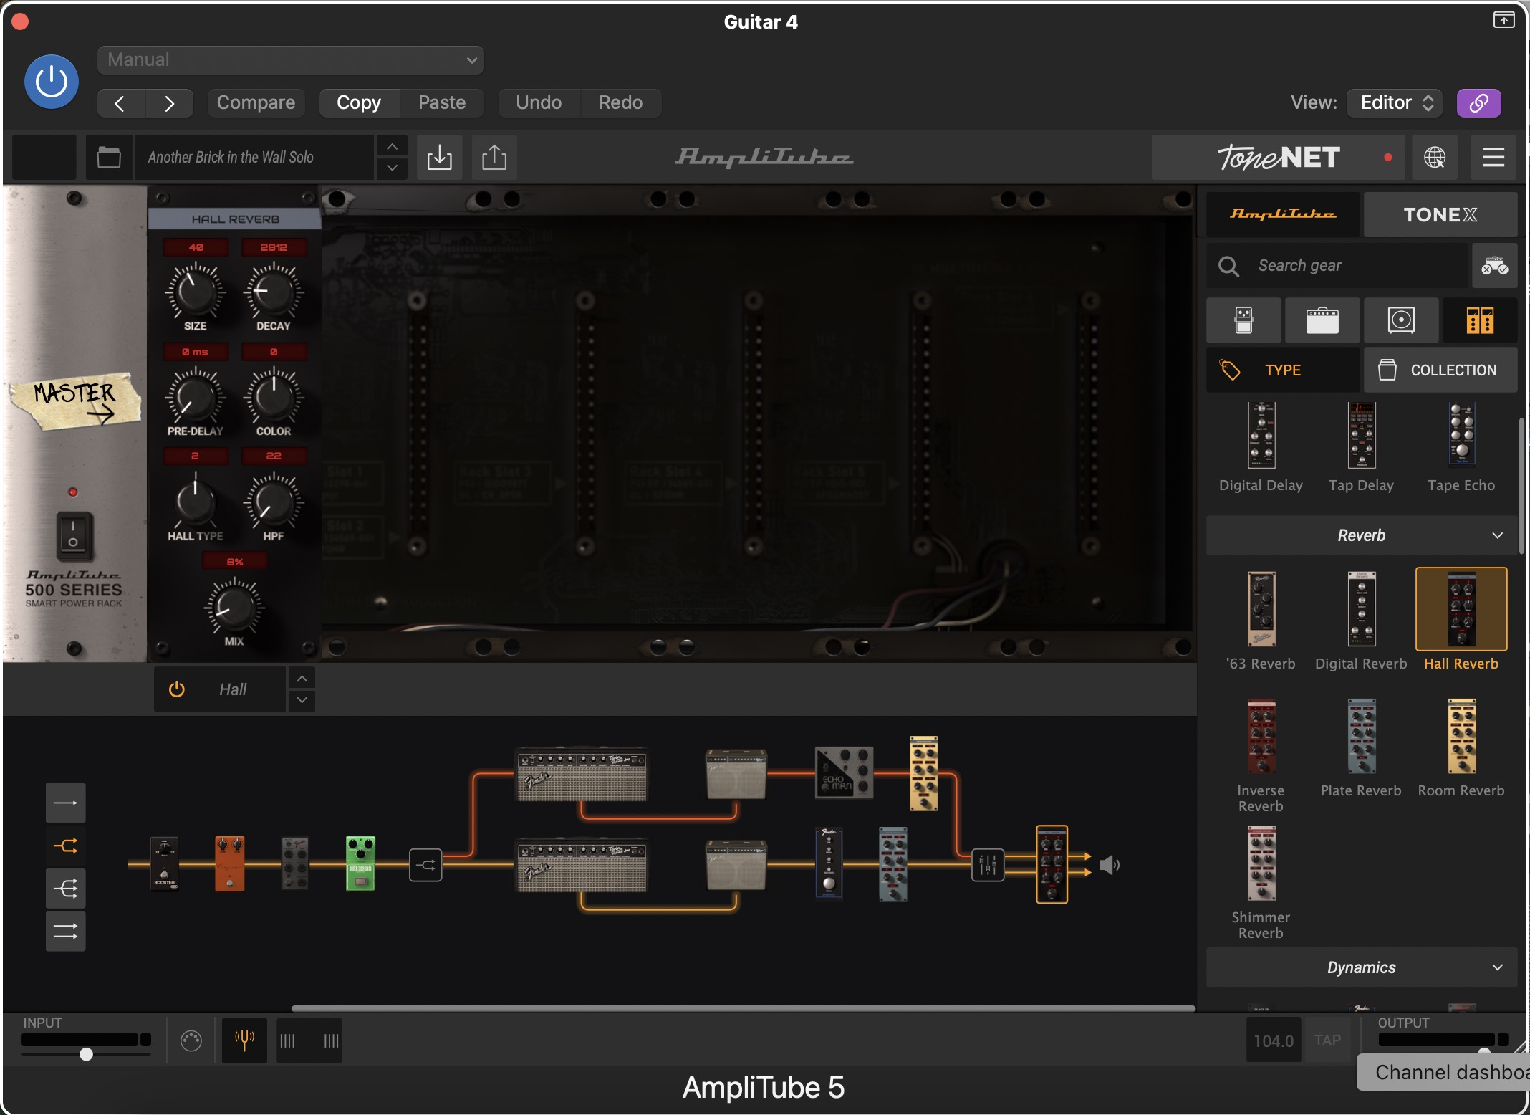Viewport: 1530px width, 1115px height.
Task: Step Hall module preset up arrow
Action: click(302, 678)
